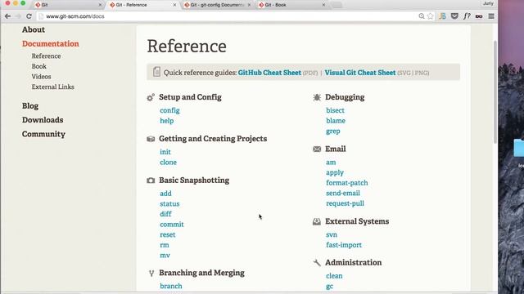Click the wrench icon beside Administration

(317, 263)
